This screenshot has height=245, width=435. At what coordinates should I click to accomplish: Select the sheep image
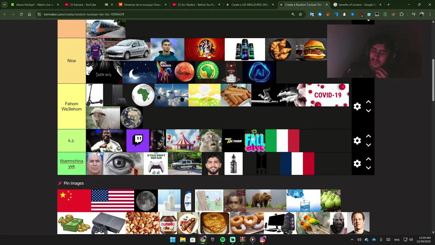pyautogui.click(x=103, y=118)
